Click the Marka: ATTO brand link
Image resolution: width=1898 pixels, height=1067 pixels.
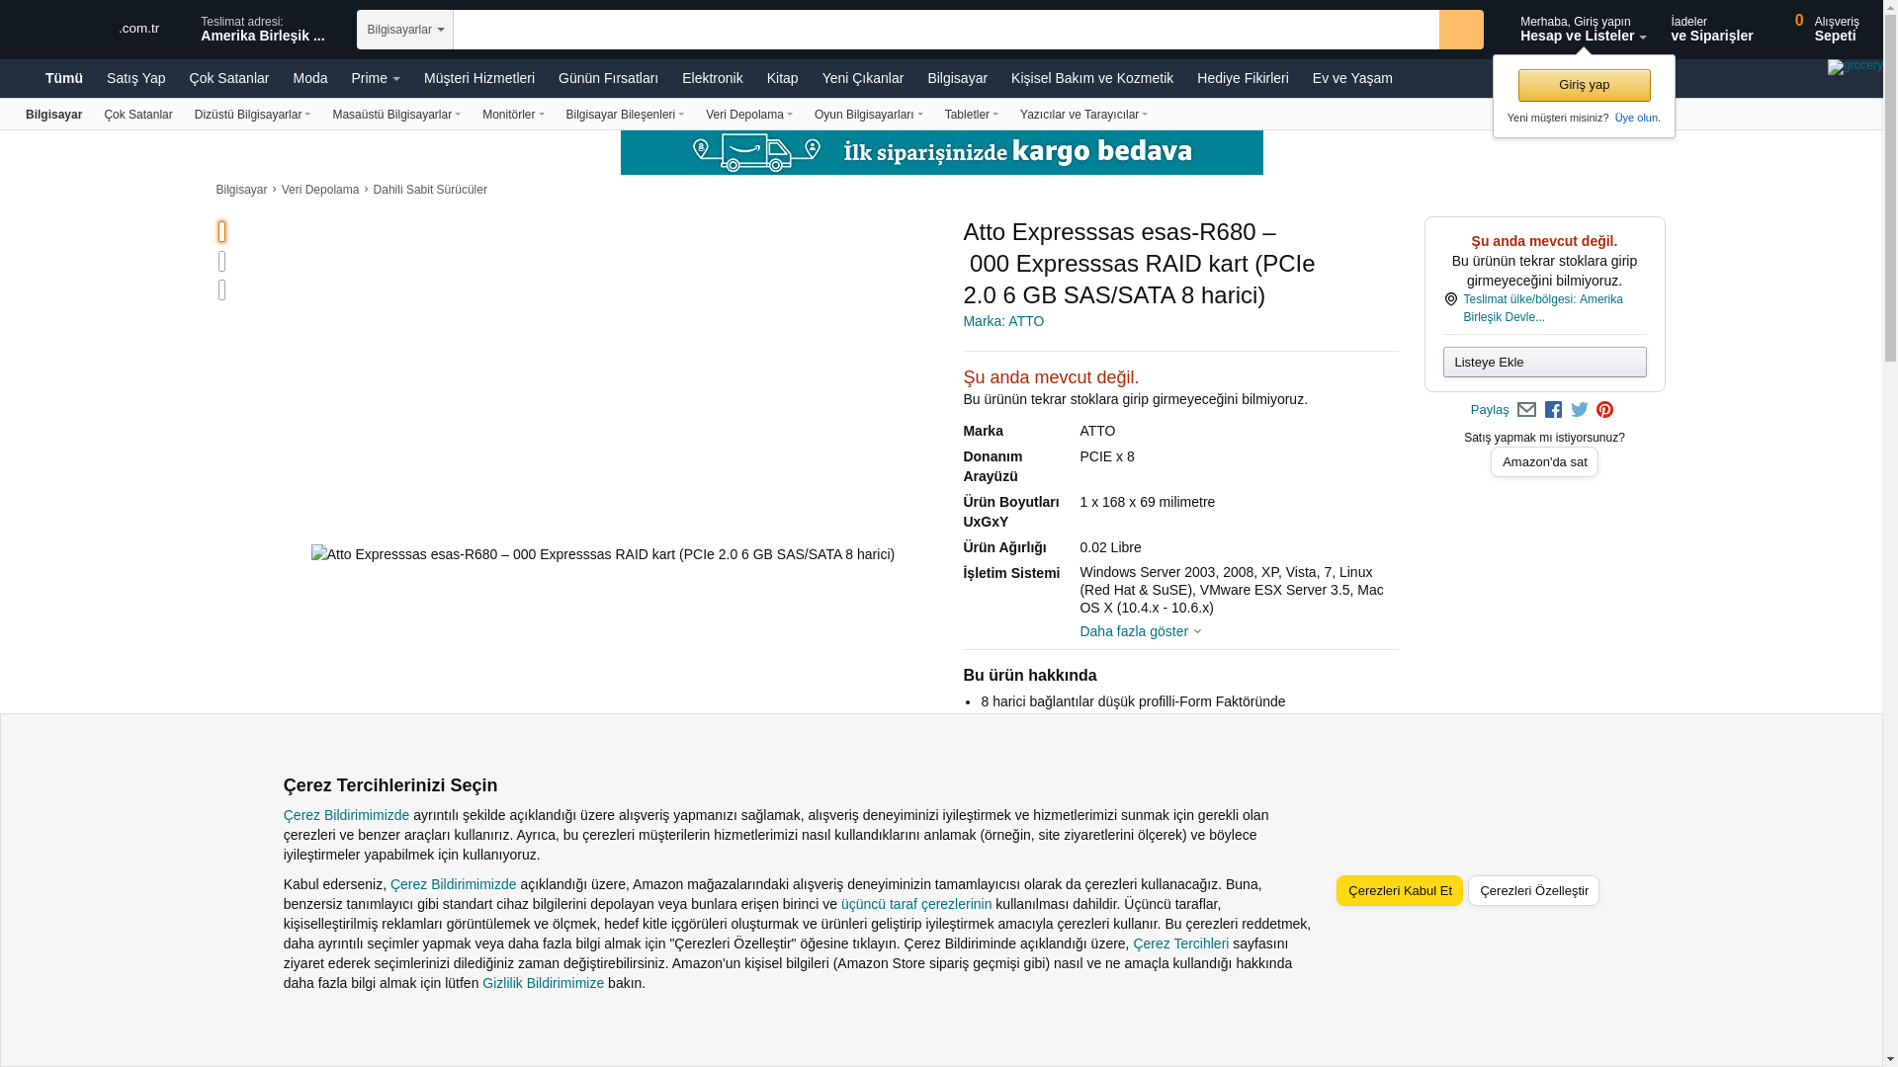(x=1002, y=321)
